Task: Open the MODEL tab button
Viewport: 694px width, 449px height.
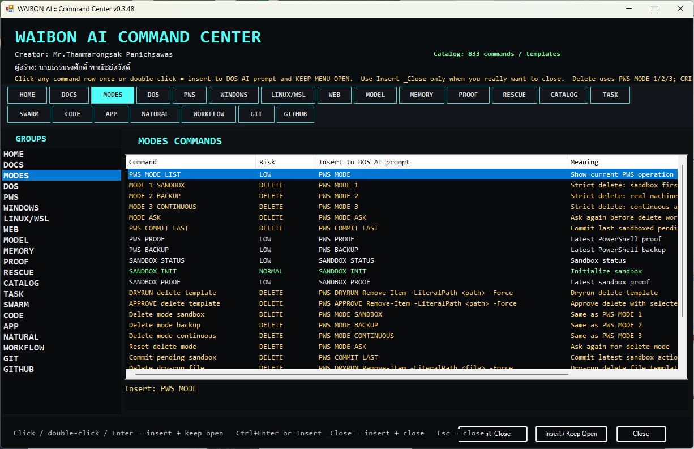Action: (x=375, y=95)
